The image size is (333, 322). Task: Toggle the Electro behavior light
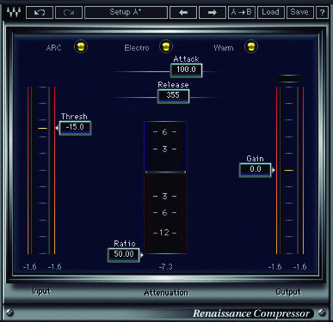pos(166,46)
